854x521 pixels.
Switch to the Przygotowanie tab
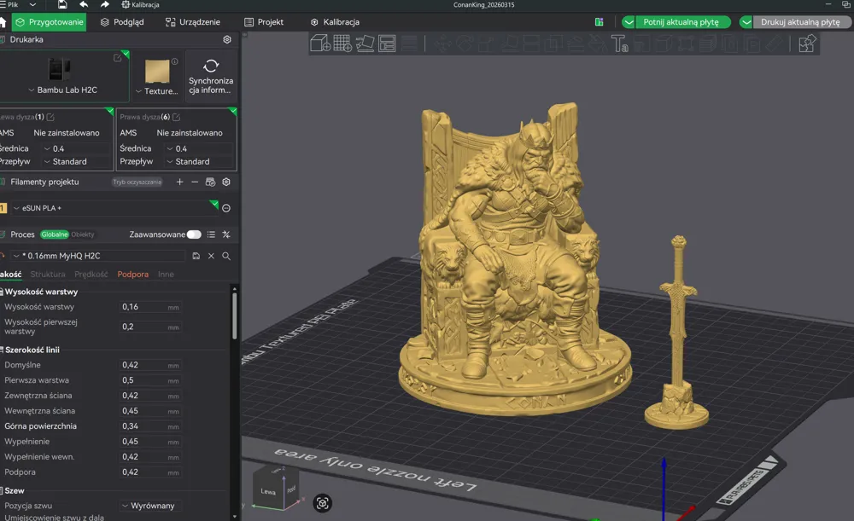49,22
